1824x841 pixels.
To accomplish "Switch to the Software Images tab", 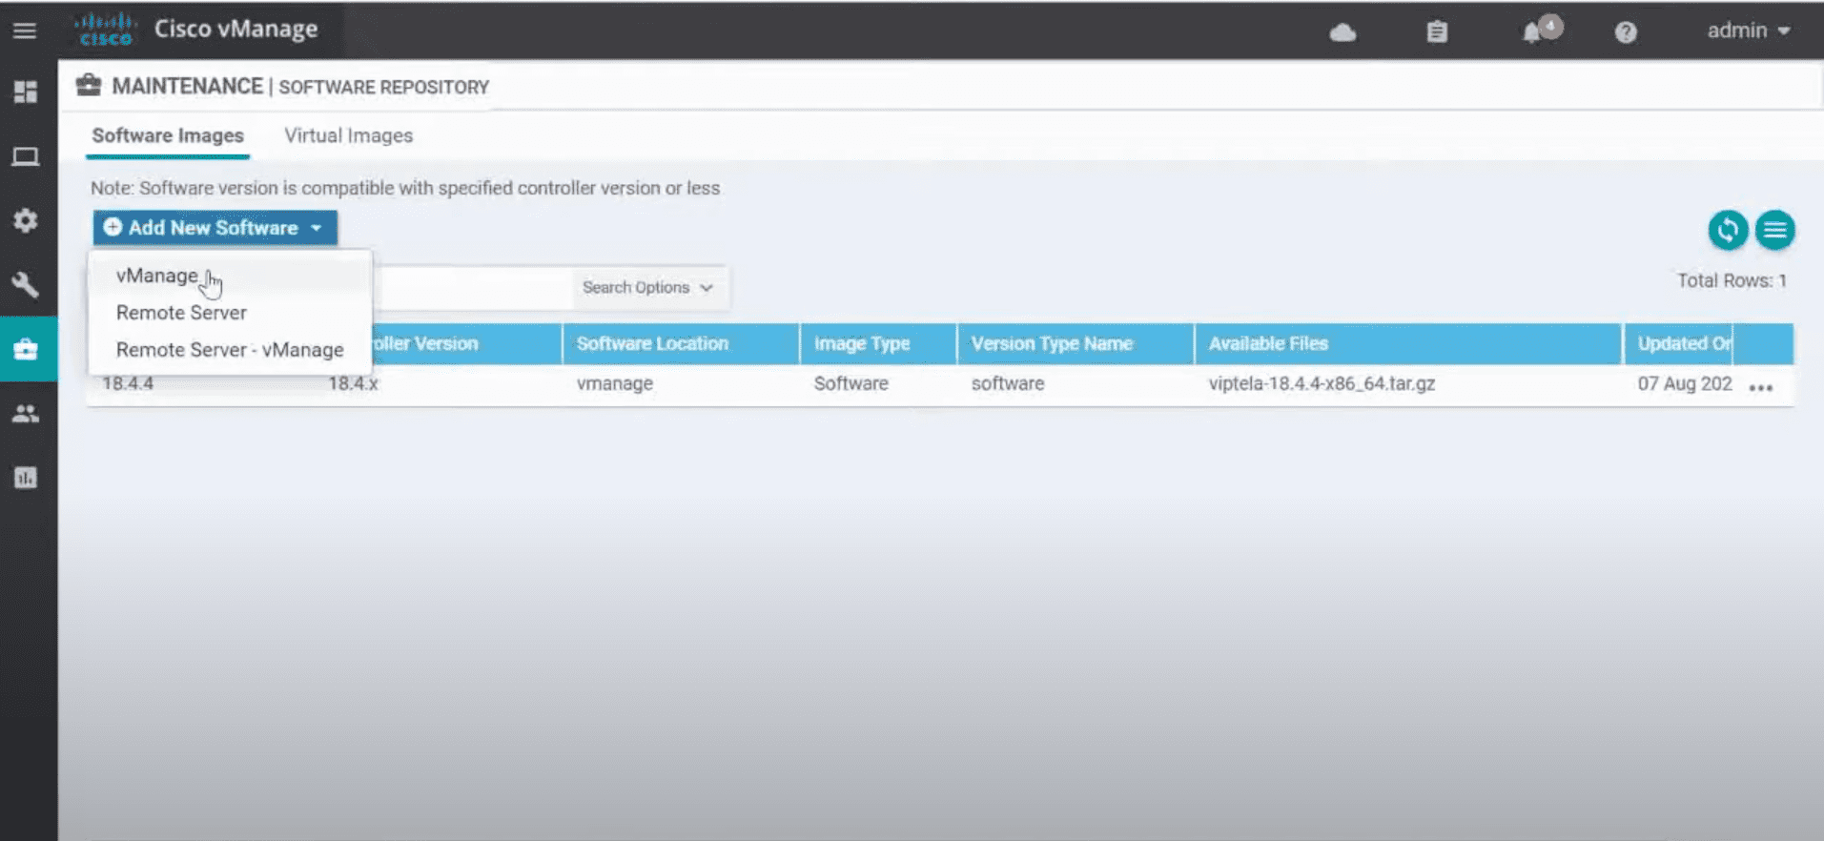I will click(x=168, y=135).
